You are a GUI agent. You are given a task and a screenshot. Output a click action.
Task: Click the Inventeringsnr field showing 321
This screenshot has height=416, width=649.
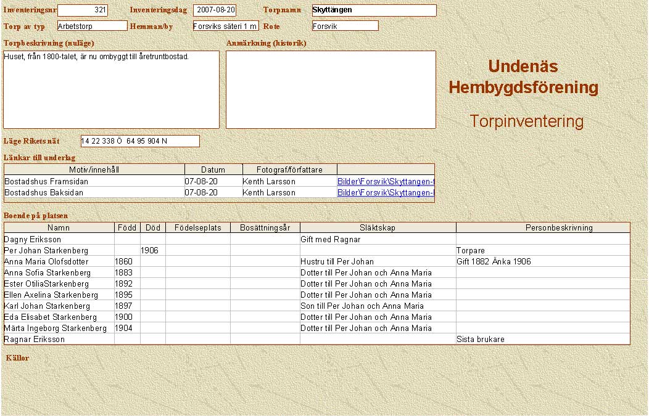[x=83, y=10]
